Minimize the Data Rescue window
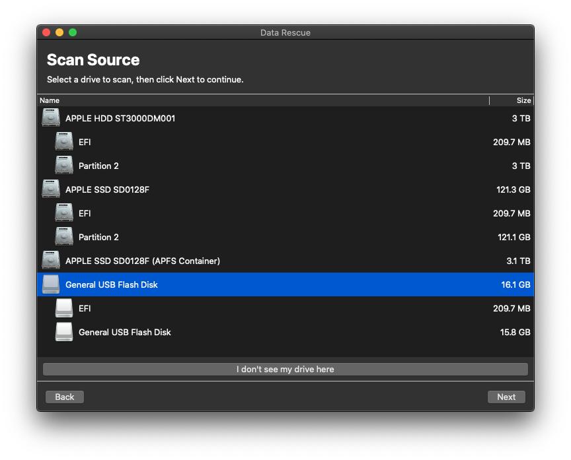 (x=59, y=32)
